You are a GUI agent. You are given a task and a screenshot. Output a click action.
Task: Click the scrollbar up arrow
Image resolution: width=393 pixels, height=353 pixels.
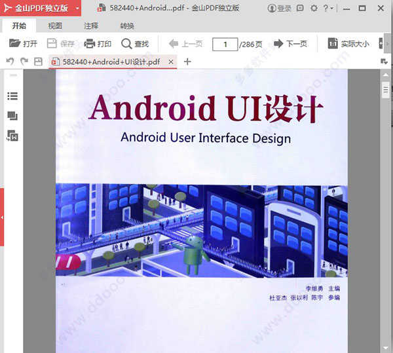point(386,75)
